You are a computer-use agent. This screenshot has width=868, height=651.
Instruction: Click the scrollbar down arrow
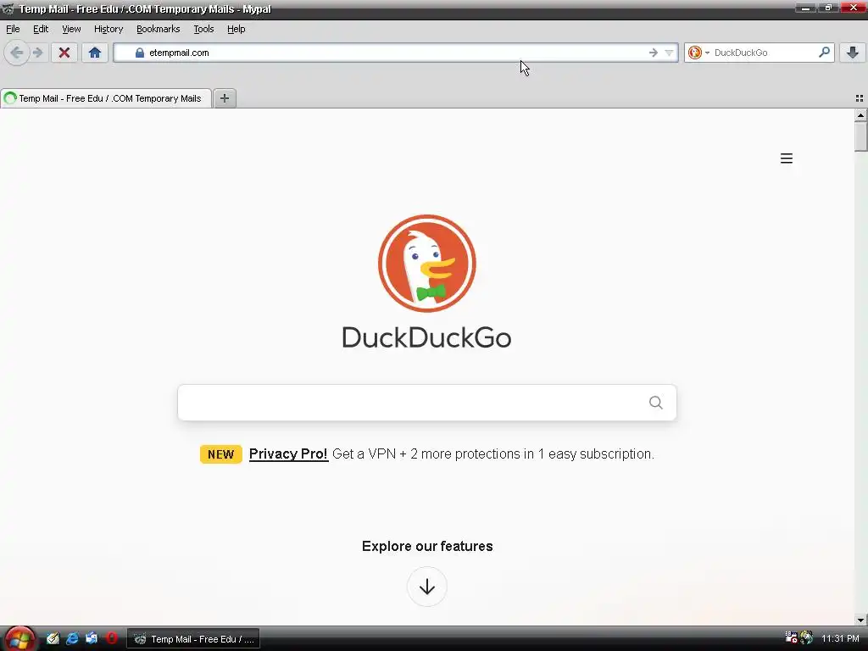pyautogui.click(x=860, y=620)
